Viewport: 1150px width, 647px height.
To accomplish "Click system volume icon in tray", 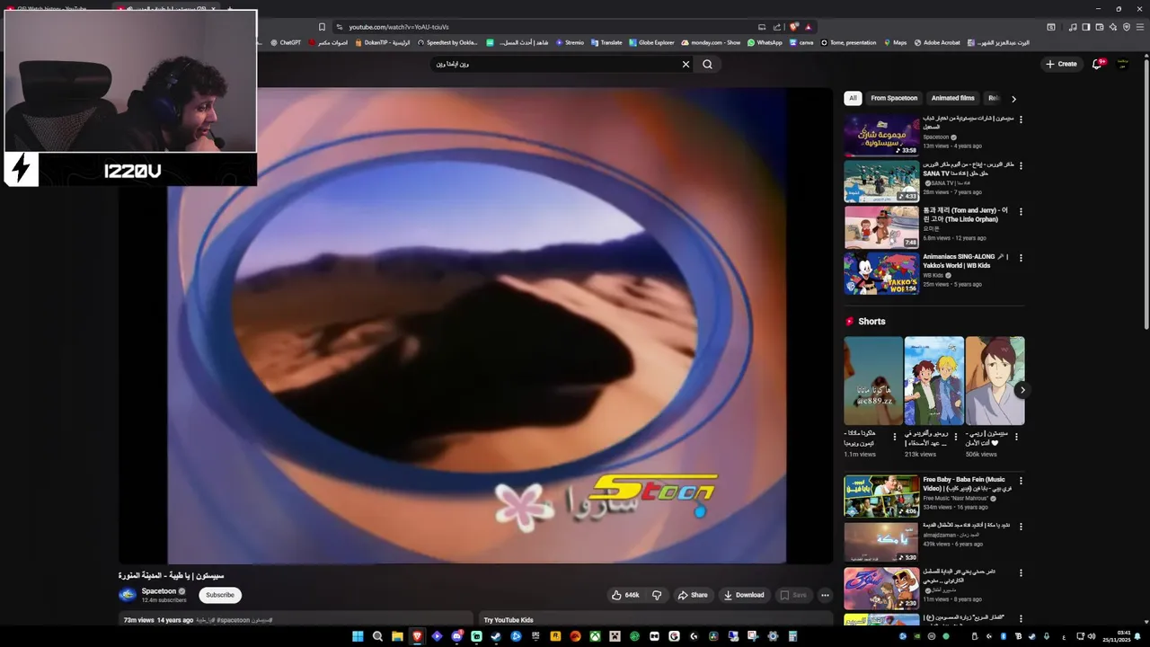I will coord(1092,636).
